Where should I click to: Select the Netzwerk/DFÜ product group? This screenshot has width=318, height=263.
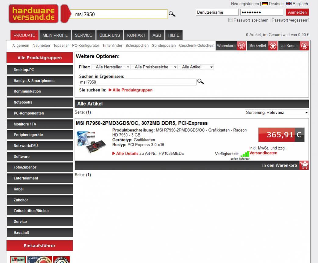(40, 146)
